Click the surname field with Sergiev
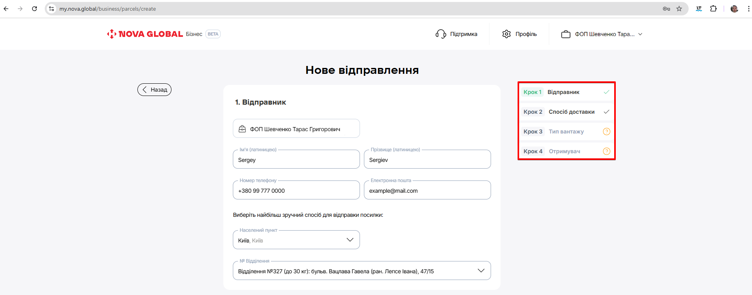This screenshot has height=295, width=752. [x=427, y=160]
